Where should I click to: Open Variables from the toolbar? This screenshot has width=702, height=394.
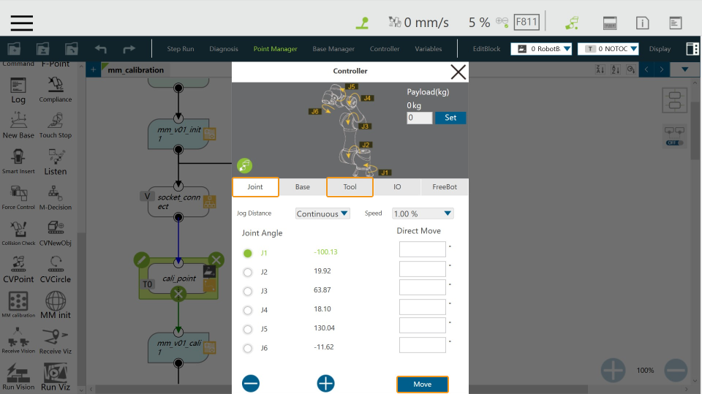tap(428, 49)
